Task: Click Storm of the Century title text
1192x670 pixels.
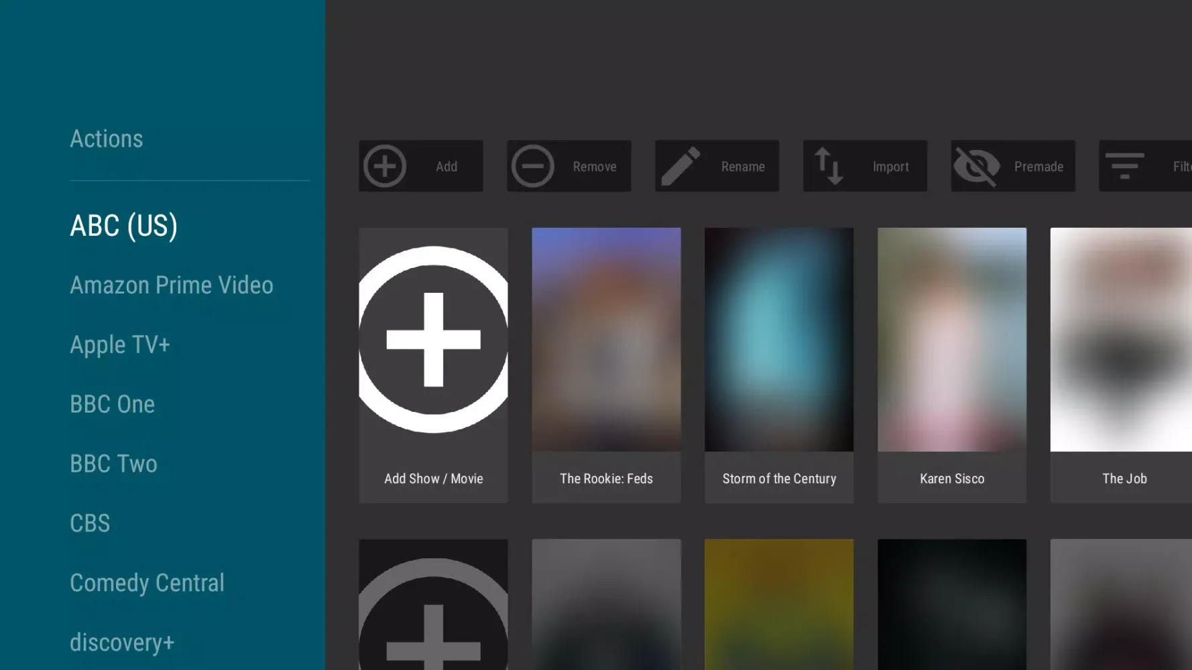Action: click(x=779, y=479)
